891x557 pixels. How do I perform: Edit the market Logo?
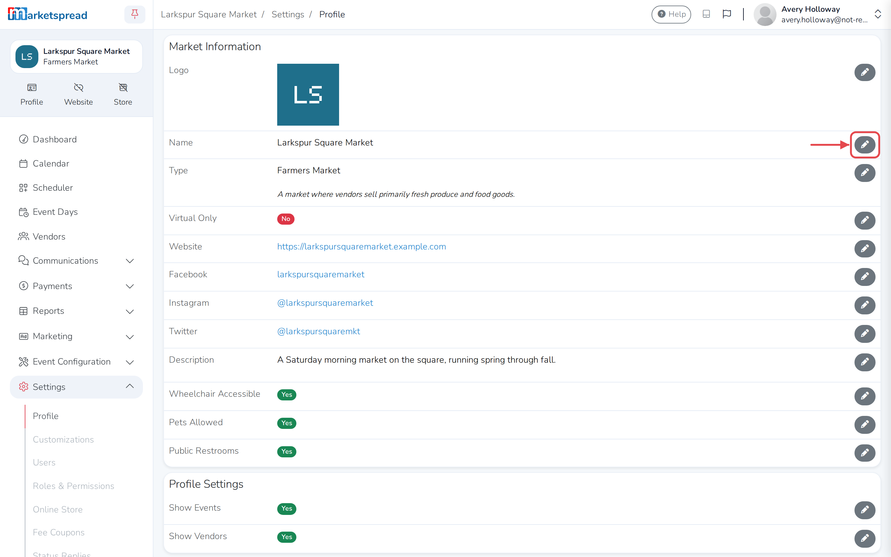pyautogui.click(x=864, y=72)
